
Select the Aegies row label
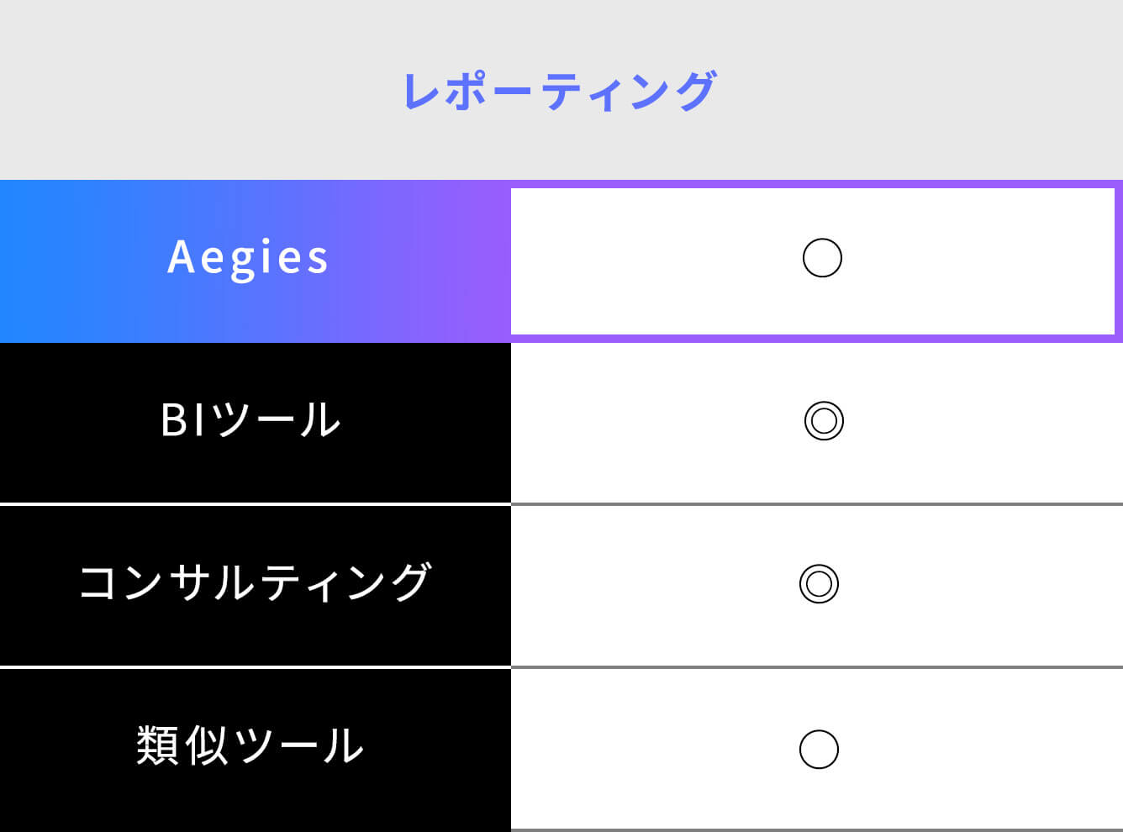[x=249, y=258]
